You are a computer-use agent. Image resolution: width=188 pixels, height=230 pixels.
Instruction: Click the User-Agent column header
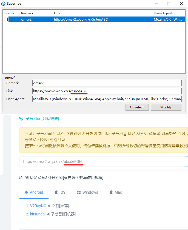[x=163, y=13]
